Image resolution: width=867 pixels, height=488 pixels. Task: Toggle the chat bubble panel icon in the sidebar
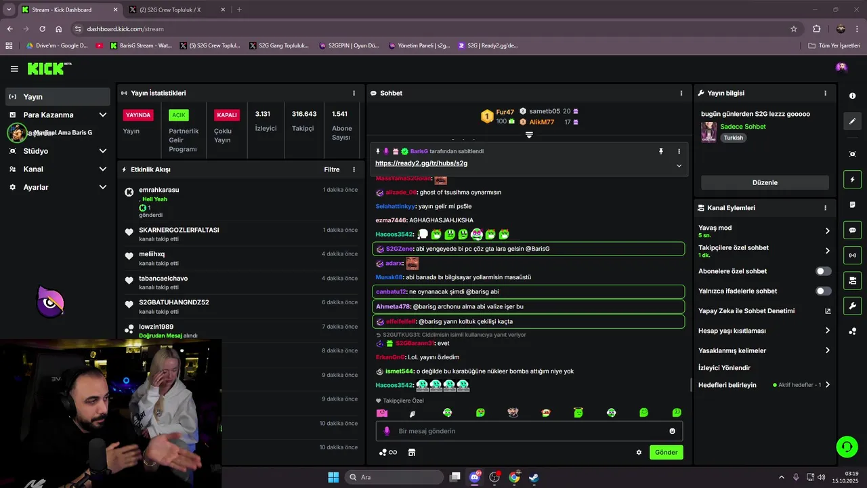pyautogui.click(x=852, y=230)
